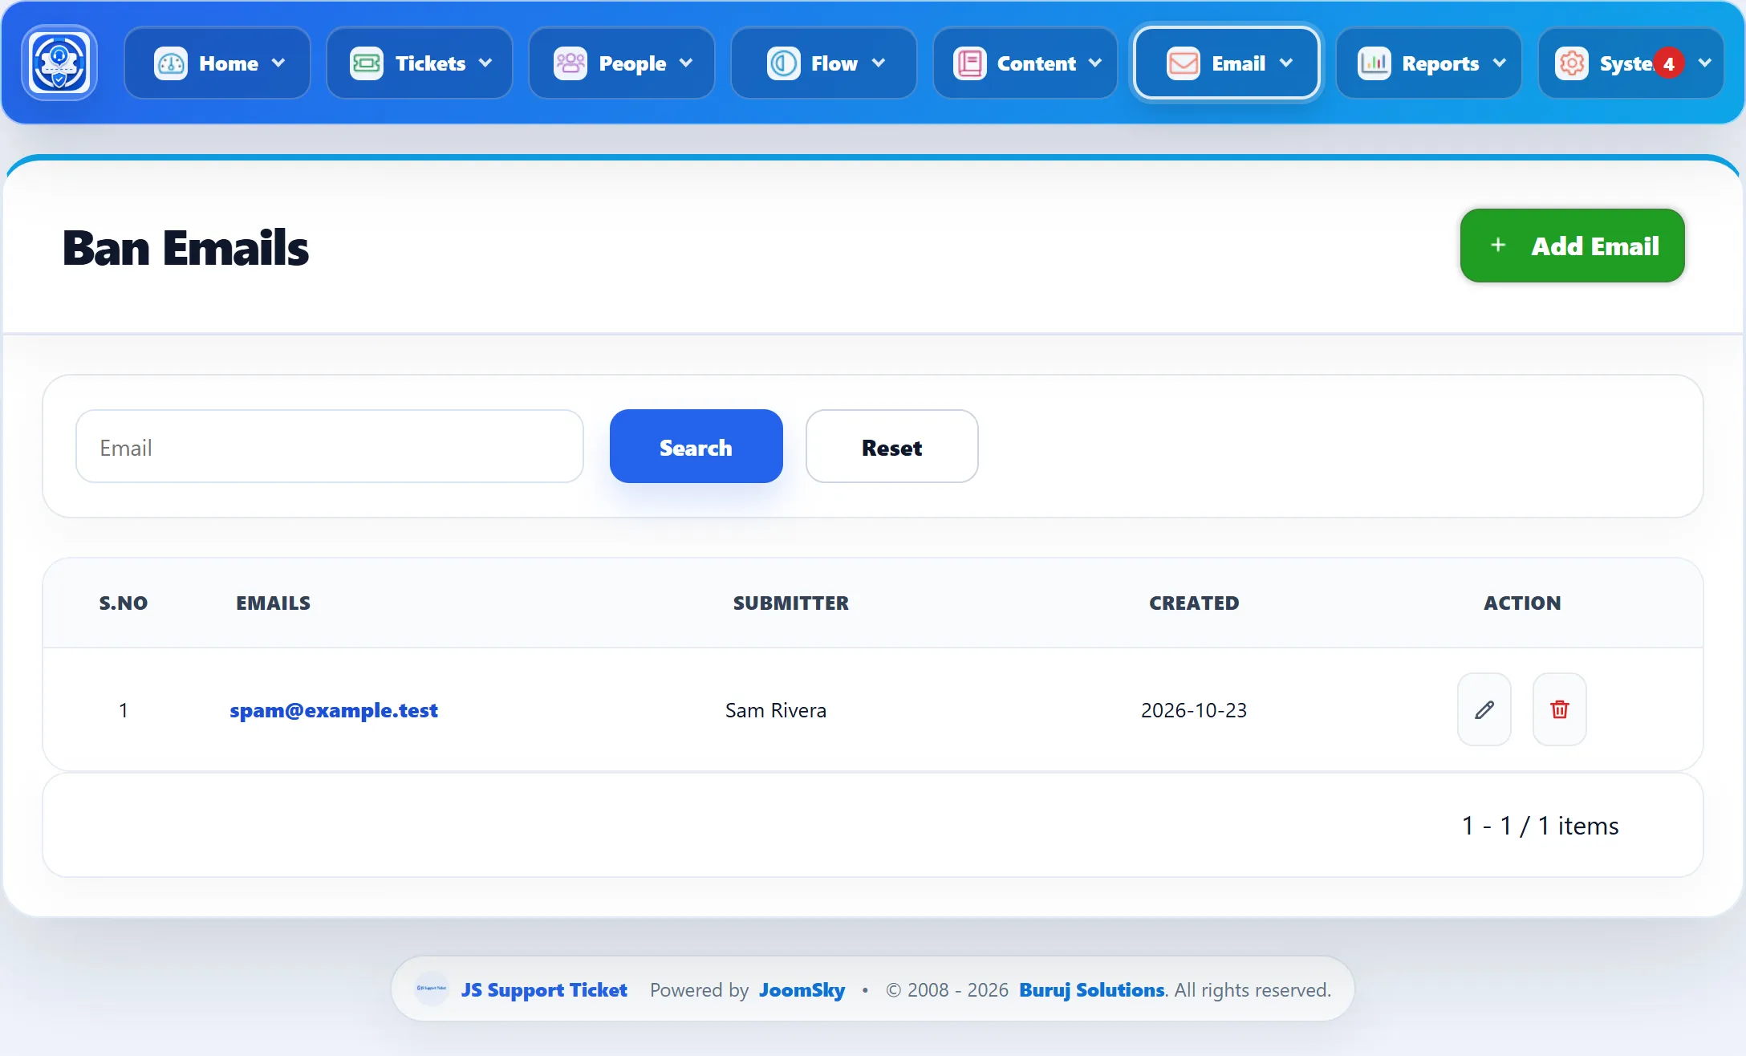The image size is (1746, 1056).
Task: Open the People menu label
Action: 632,63
